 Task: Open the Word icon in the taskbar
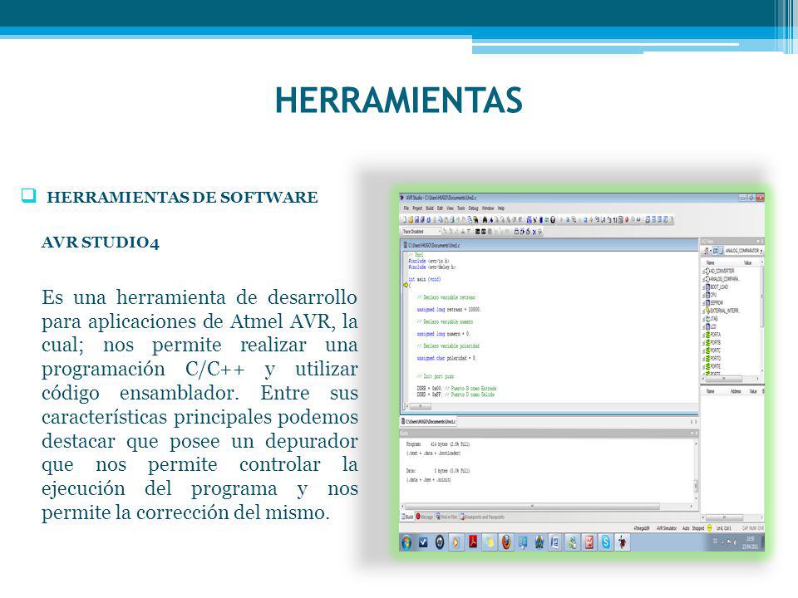(556, 542)
